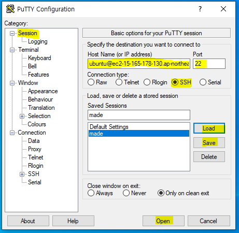This screenshot has height=233, width=239.
Task: Open the Session category
Action: [x=27, y=33]
